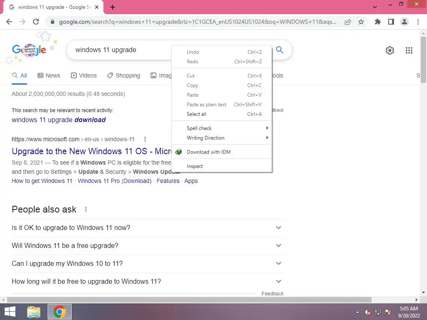Expand the Spell check submenu

pyautogui.click(x=222, y=128)
